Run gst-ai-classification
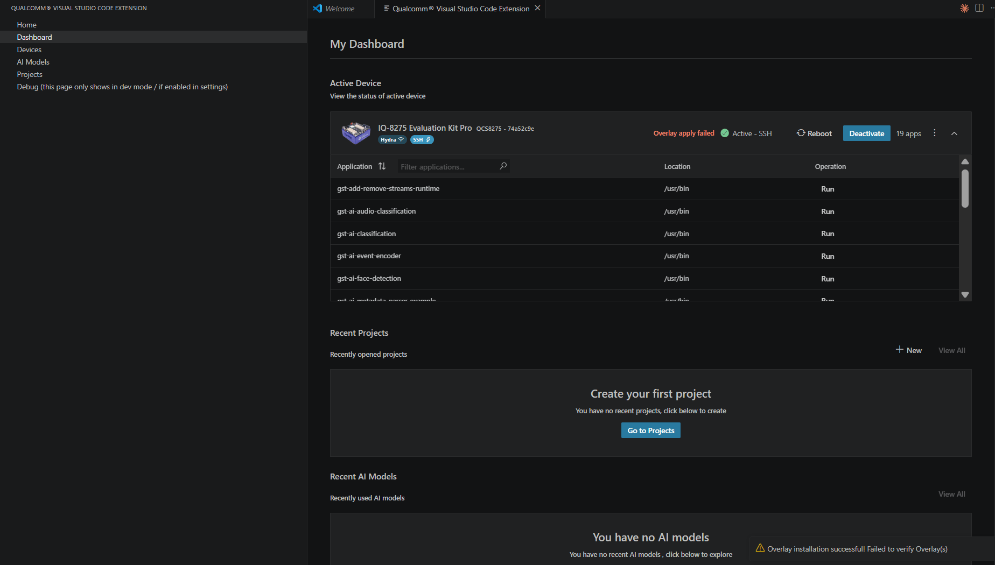This screenshot has width=995, height=565. [x=828, y=234]
